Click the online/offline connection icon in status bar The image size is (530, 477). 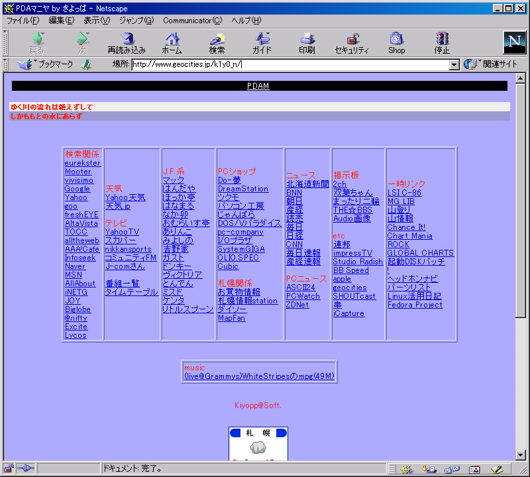(26, 468)
